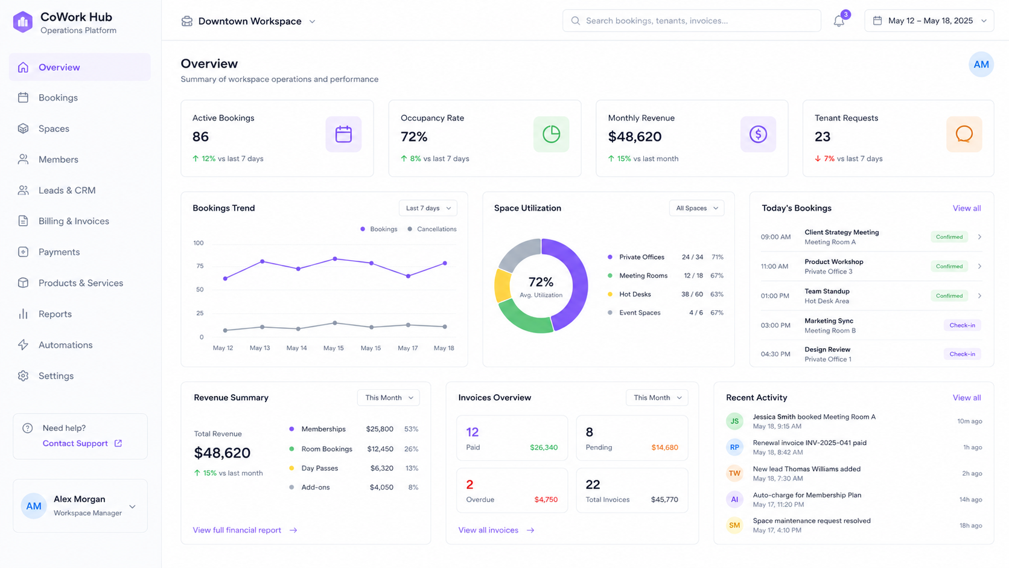1009x568 pixels.
Task: Toggle the Bookings legend series
Action: click(379, 229)
